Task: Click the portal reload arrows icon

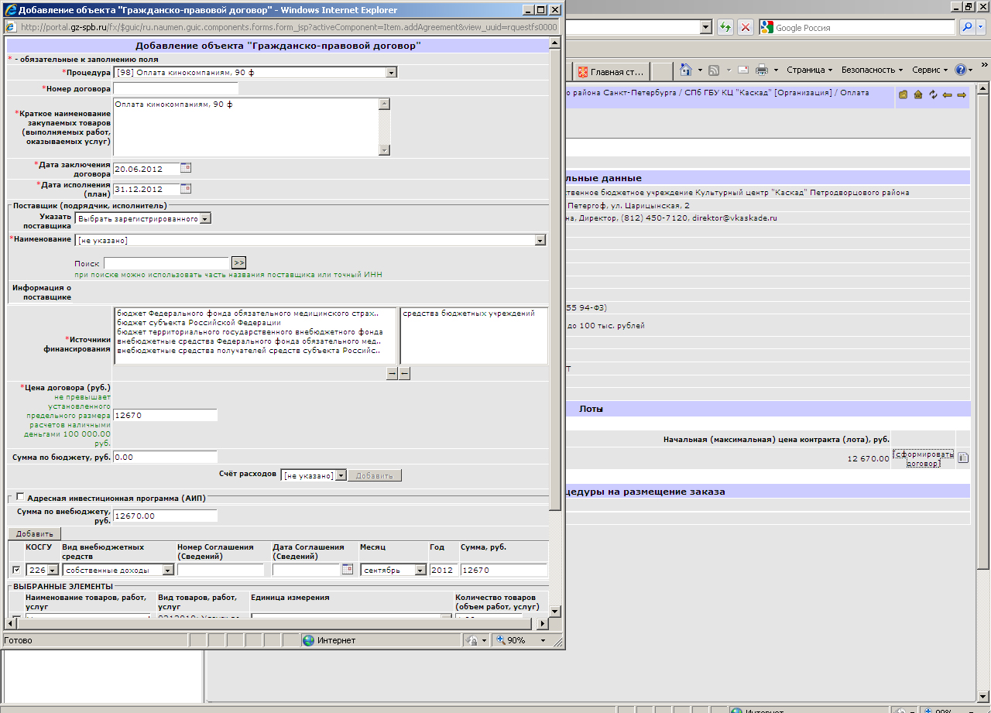Action: tap(933, 94)
